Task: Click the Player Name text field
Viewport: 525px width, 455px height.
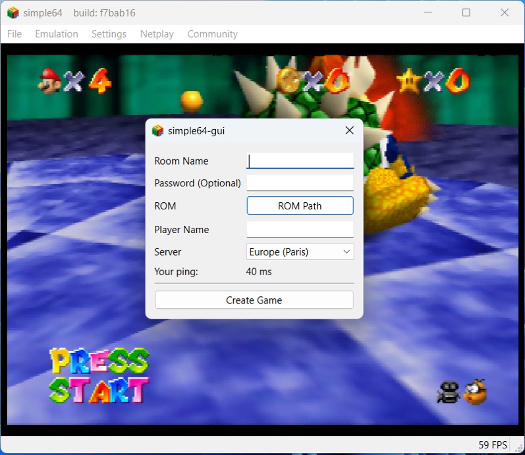Action: (300, 229)
